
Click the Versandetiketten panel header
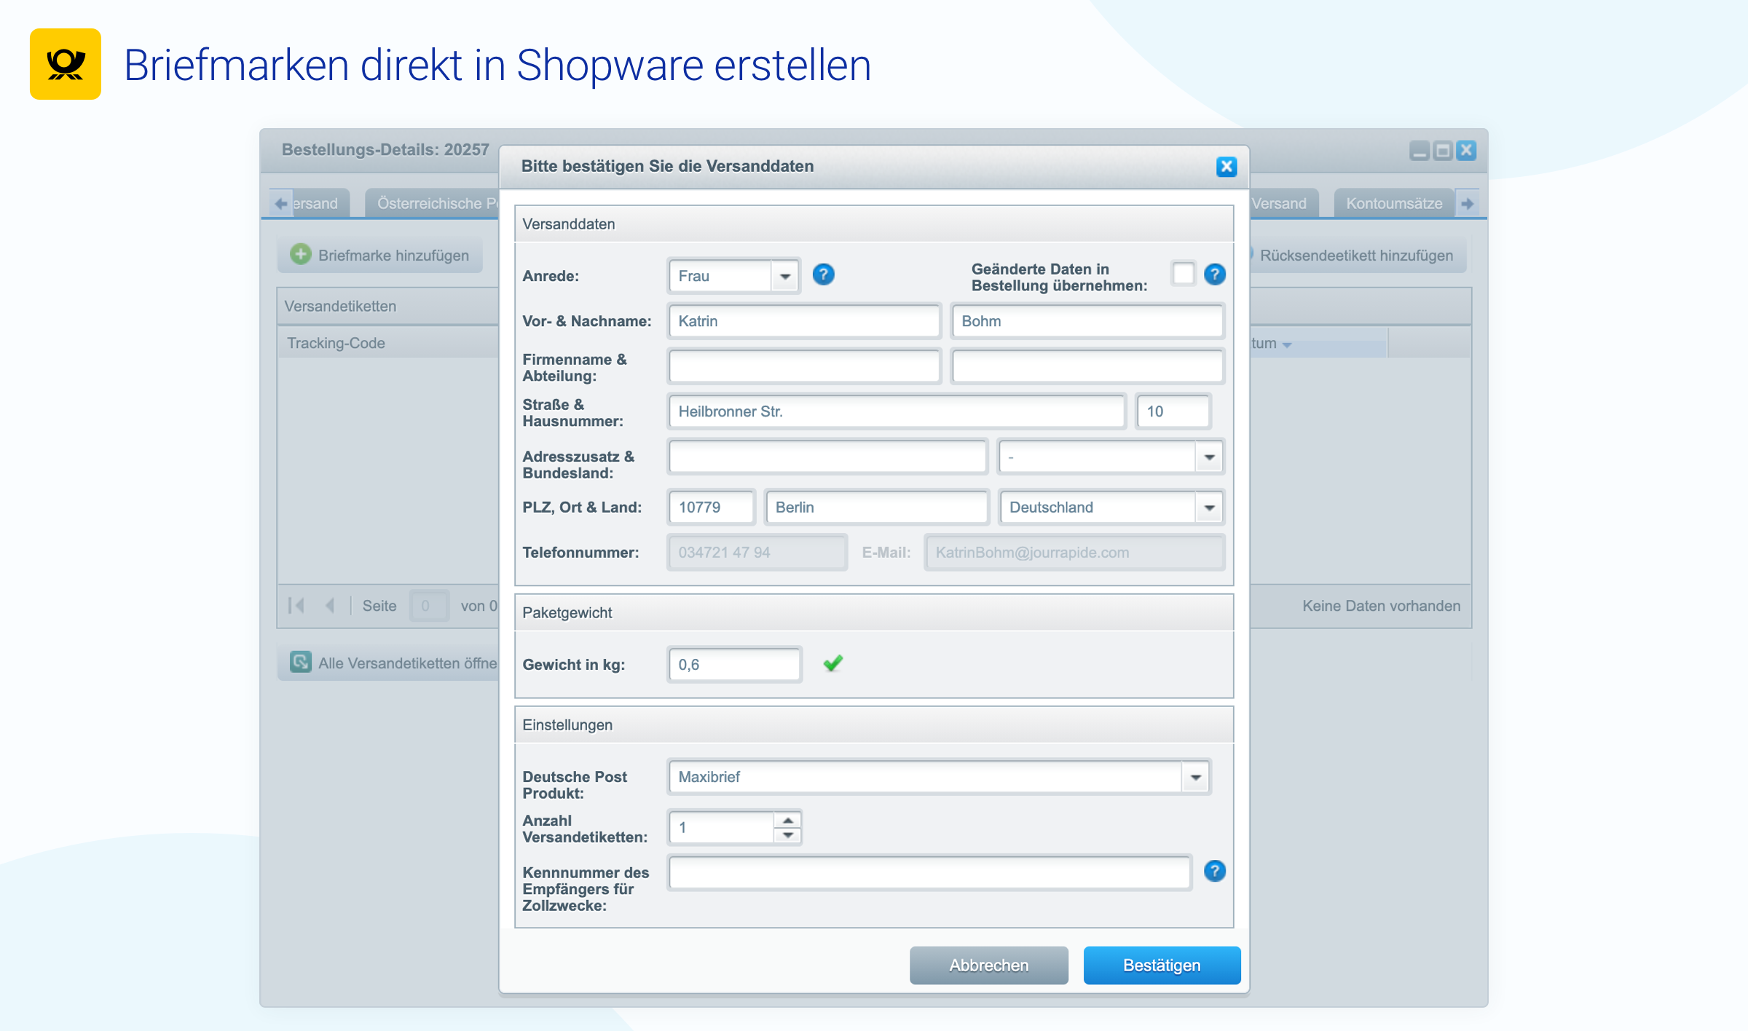point(388,307)
